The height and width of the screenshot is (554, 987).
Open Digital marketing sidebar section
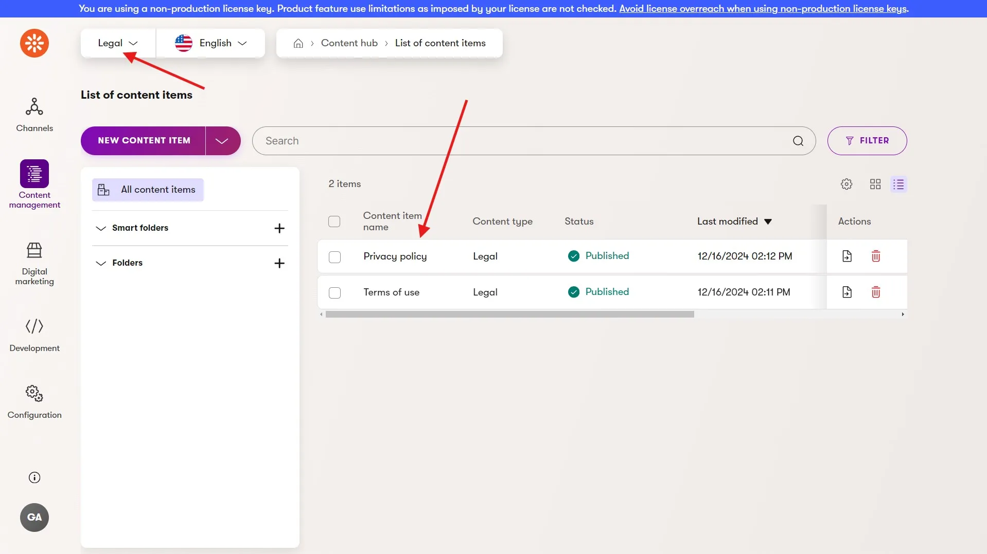click(34, 264)
